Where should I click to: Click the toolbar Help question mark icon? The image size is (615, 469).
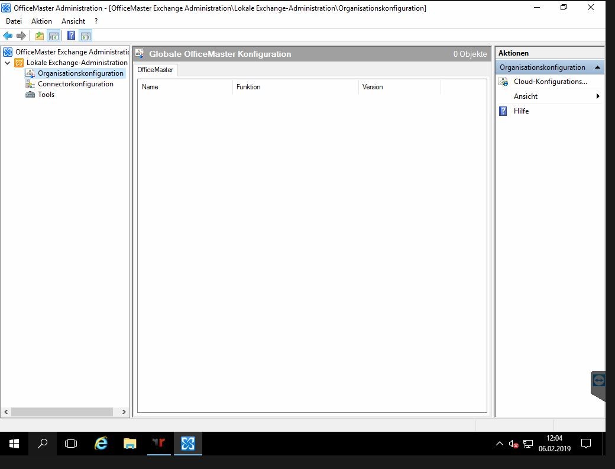[71, 36]
